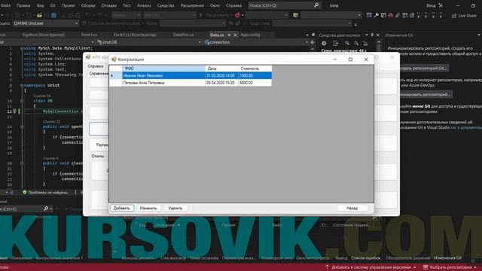Pin the Средства диагностики panel
This screenshot has height=271, width=482.
372,35
